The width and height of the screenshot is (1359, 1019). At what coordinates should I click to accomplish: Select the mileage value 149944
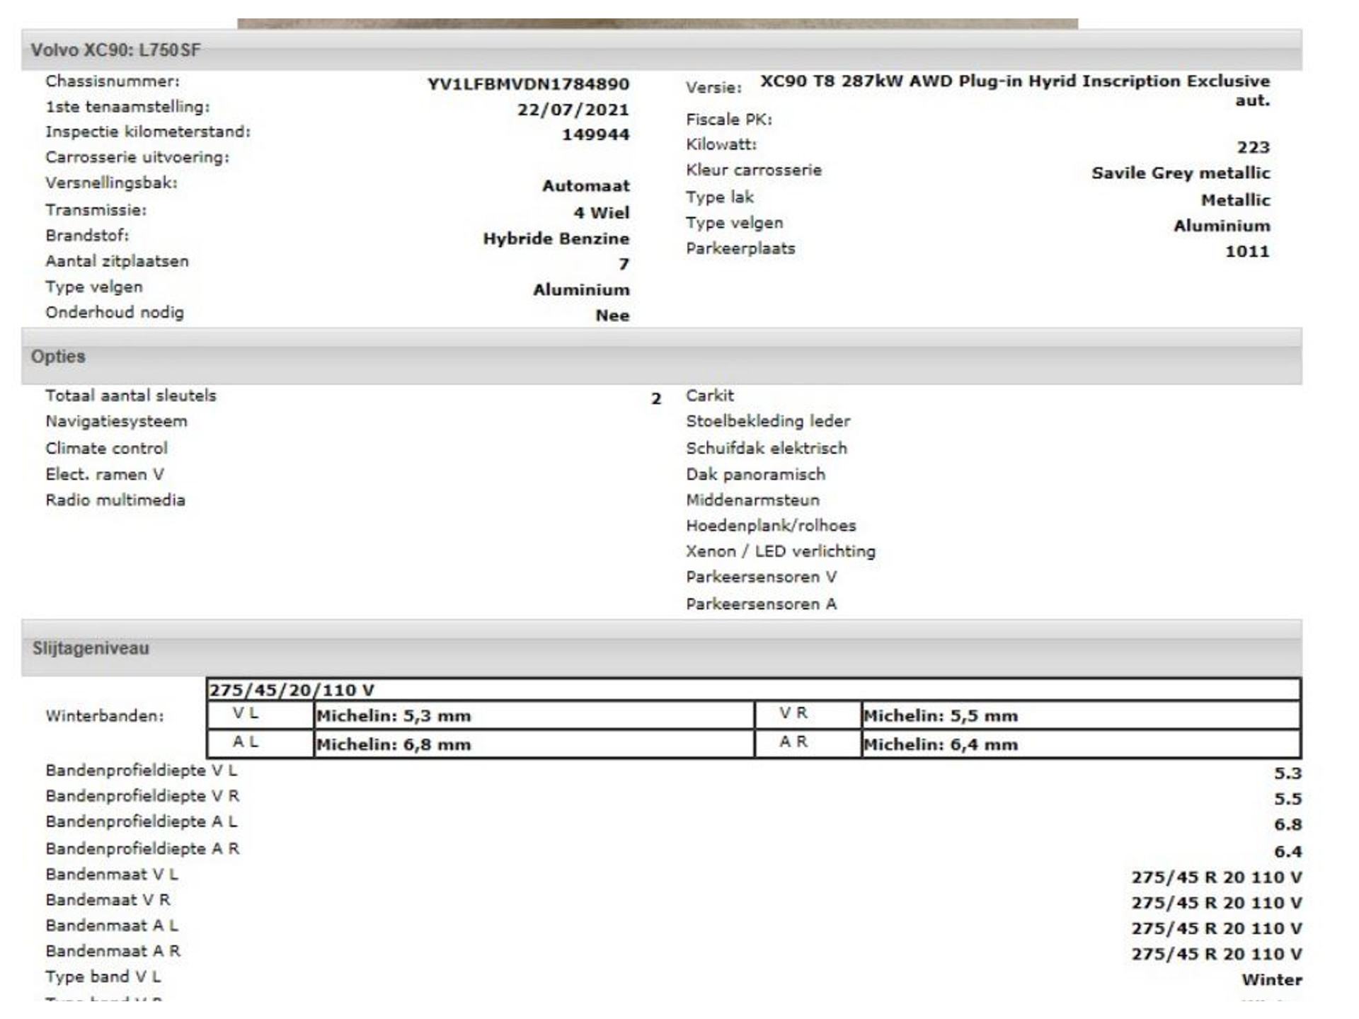click(x=595, y=134)
